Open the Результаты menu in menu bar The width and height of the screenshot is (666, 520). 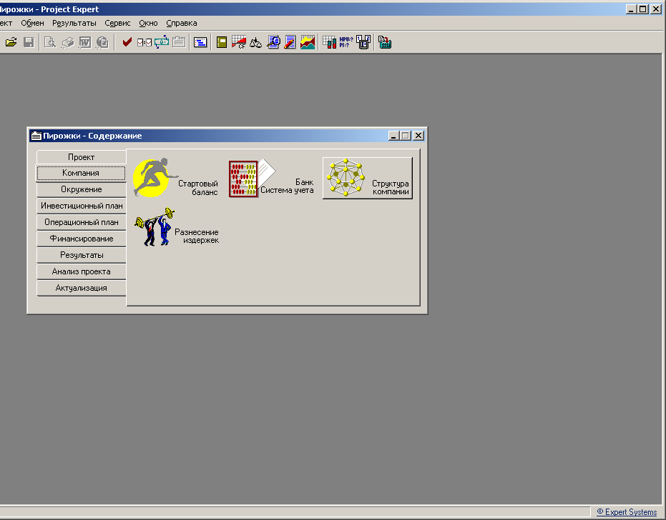click(x=74, y=23)
